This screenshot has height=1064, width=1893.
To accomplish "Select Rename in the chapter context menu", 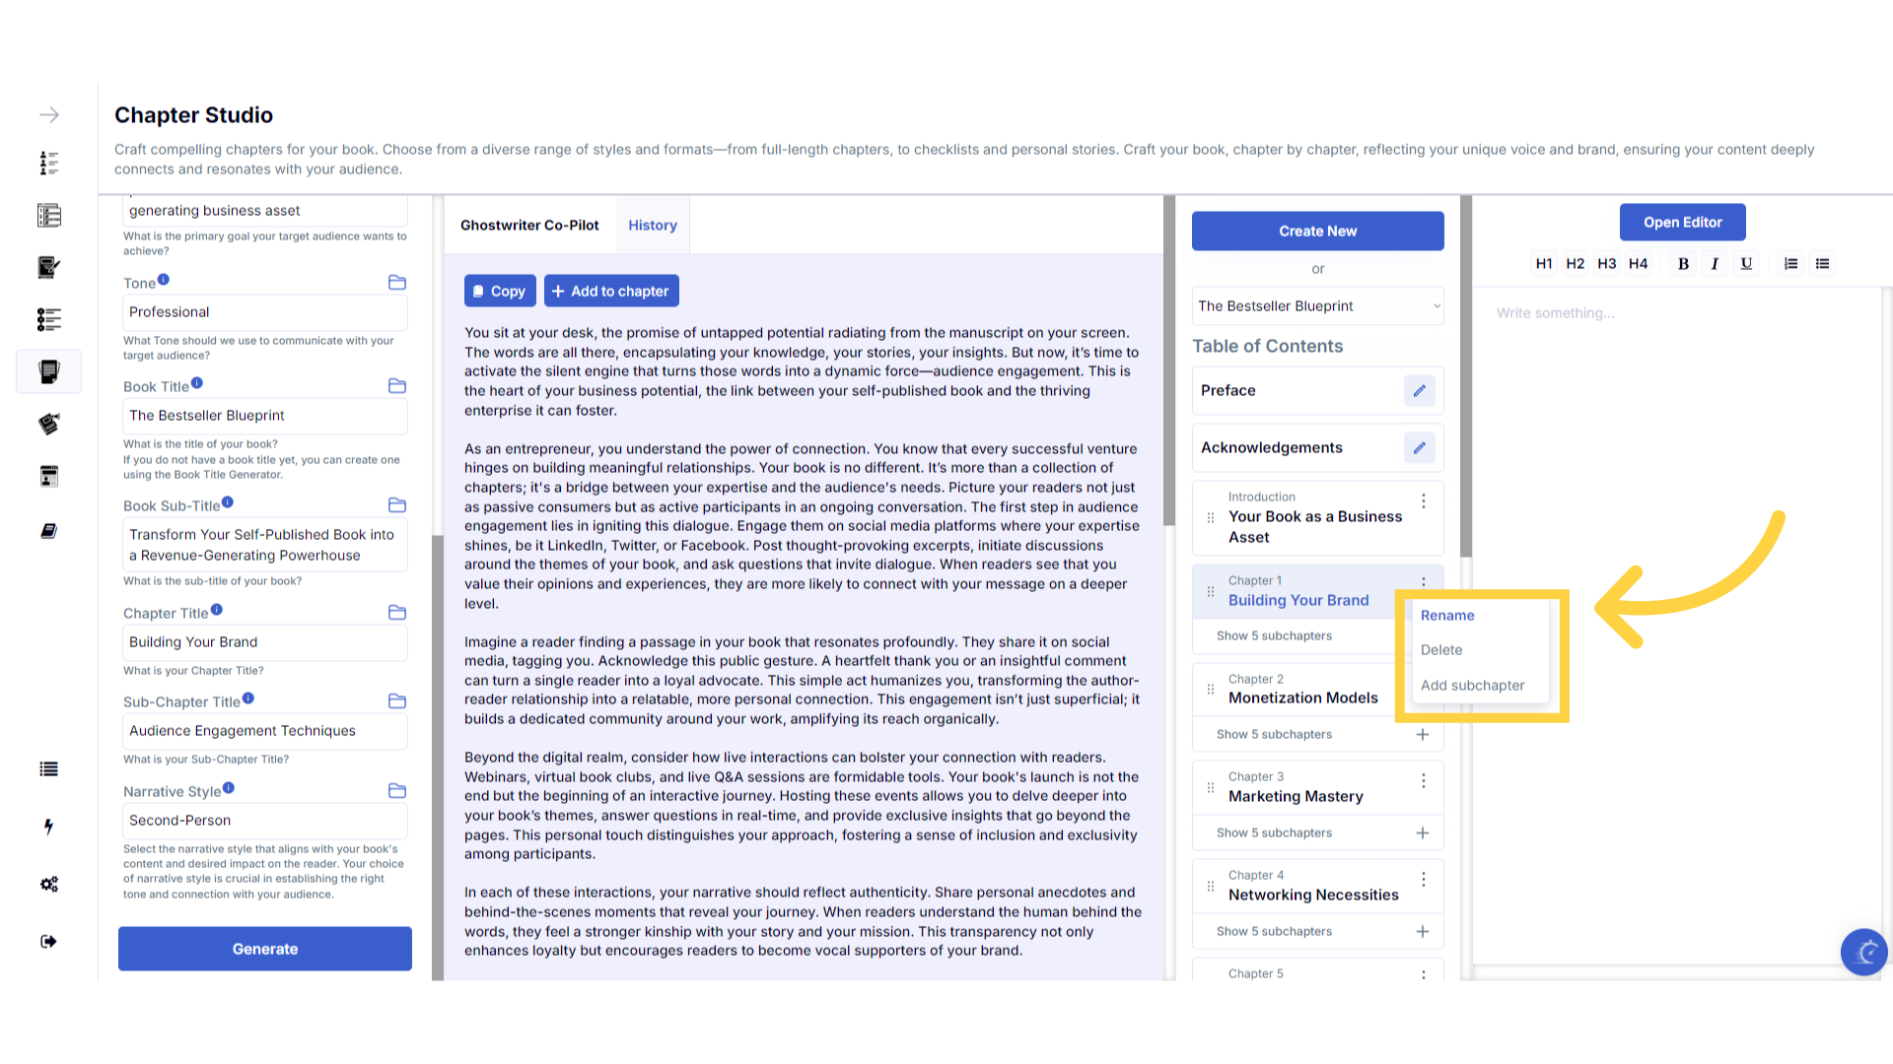I will point(1447,616).
